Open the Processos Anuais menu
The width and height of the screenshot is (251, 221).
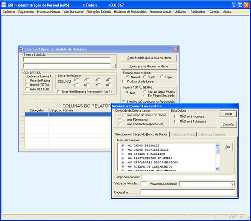[160, 12]
